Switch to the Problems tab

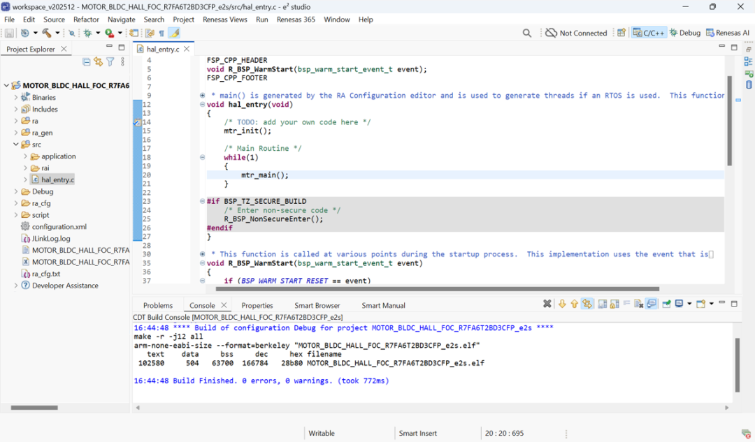[x=157, y=305]
